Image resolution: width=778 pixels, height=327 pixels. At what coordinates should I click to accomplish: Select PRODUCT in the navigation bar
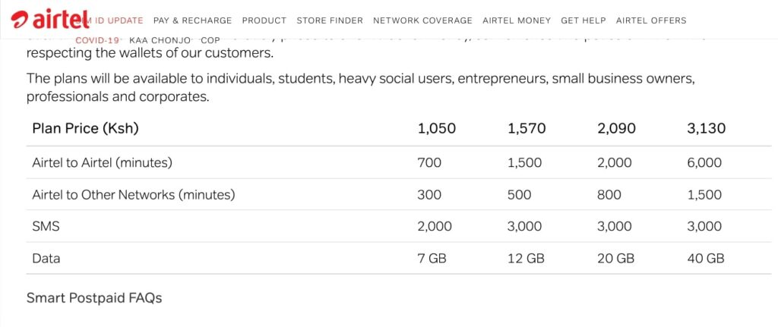264,20
